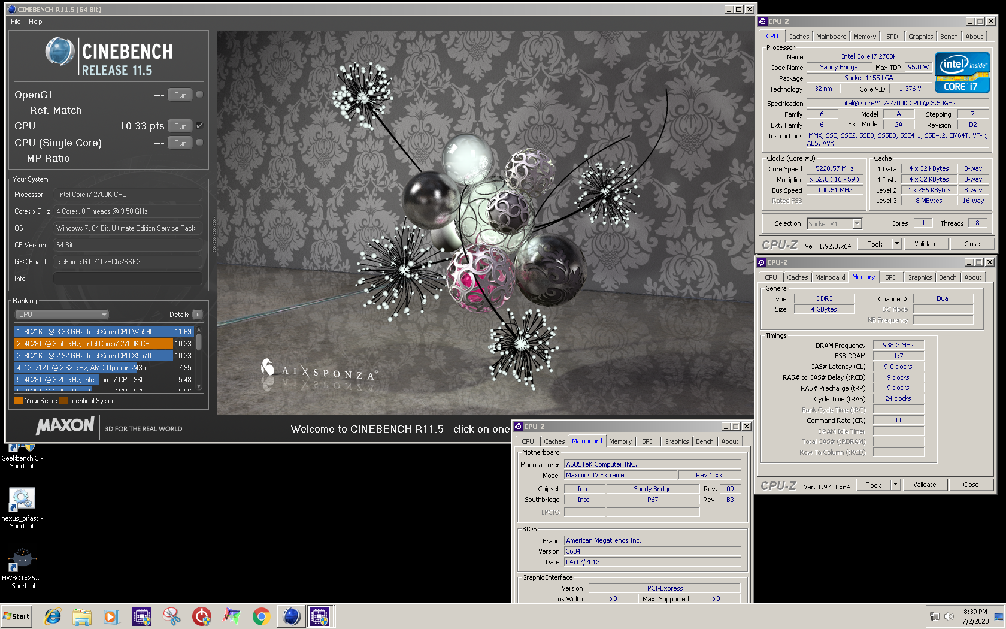Image resolution: width=1006 pixels, height=629 pixels.
Task: Click the colorful arrow-shaped taskbar icon
Action: (x=232, y=616)
